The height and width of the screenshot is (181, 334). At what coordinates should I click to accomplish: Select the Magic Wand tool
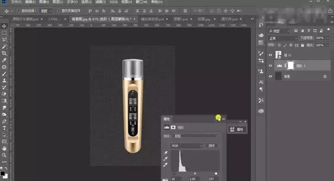(x=4, y=46)
